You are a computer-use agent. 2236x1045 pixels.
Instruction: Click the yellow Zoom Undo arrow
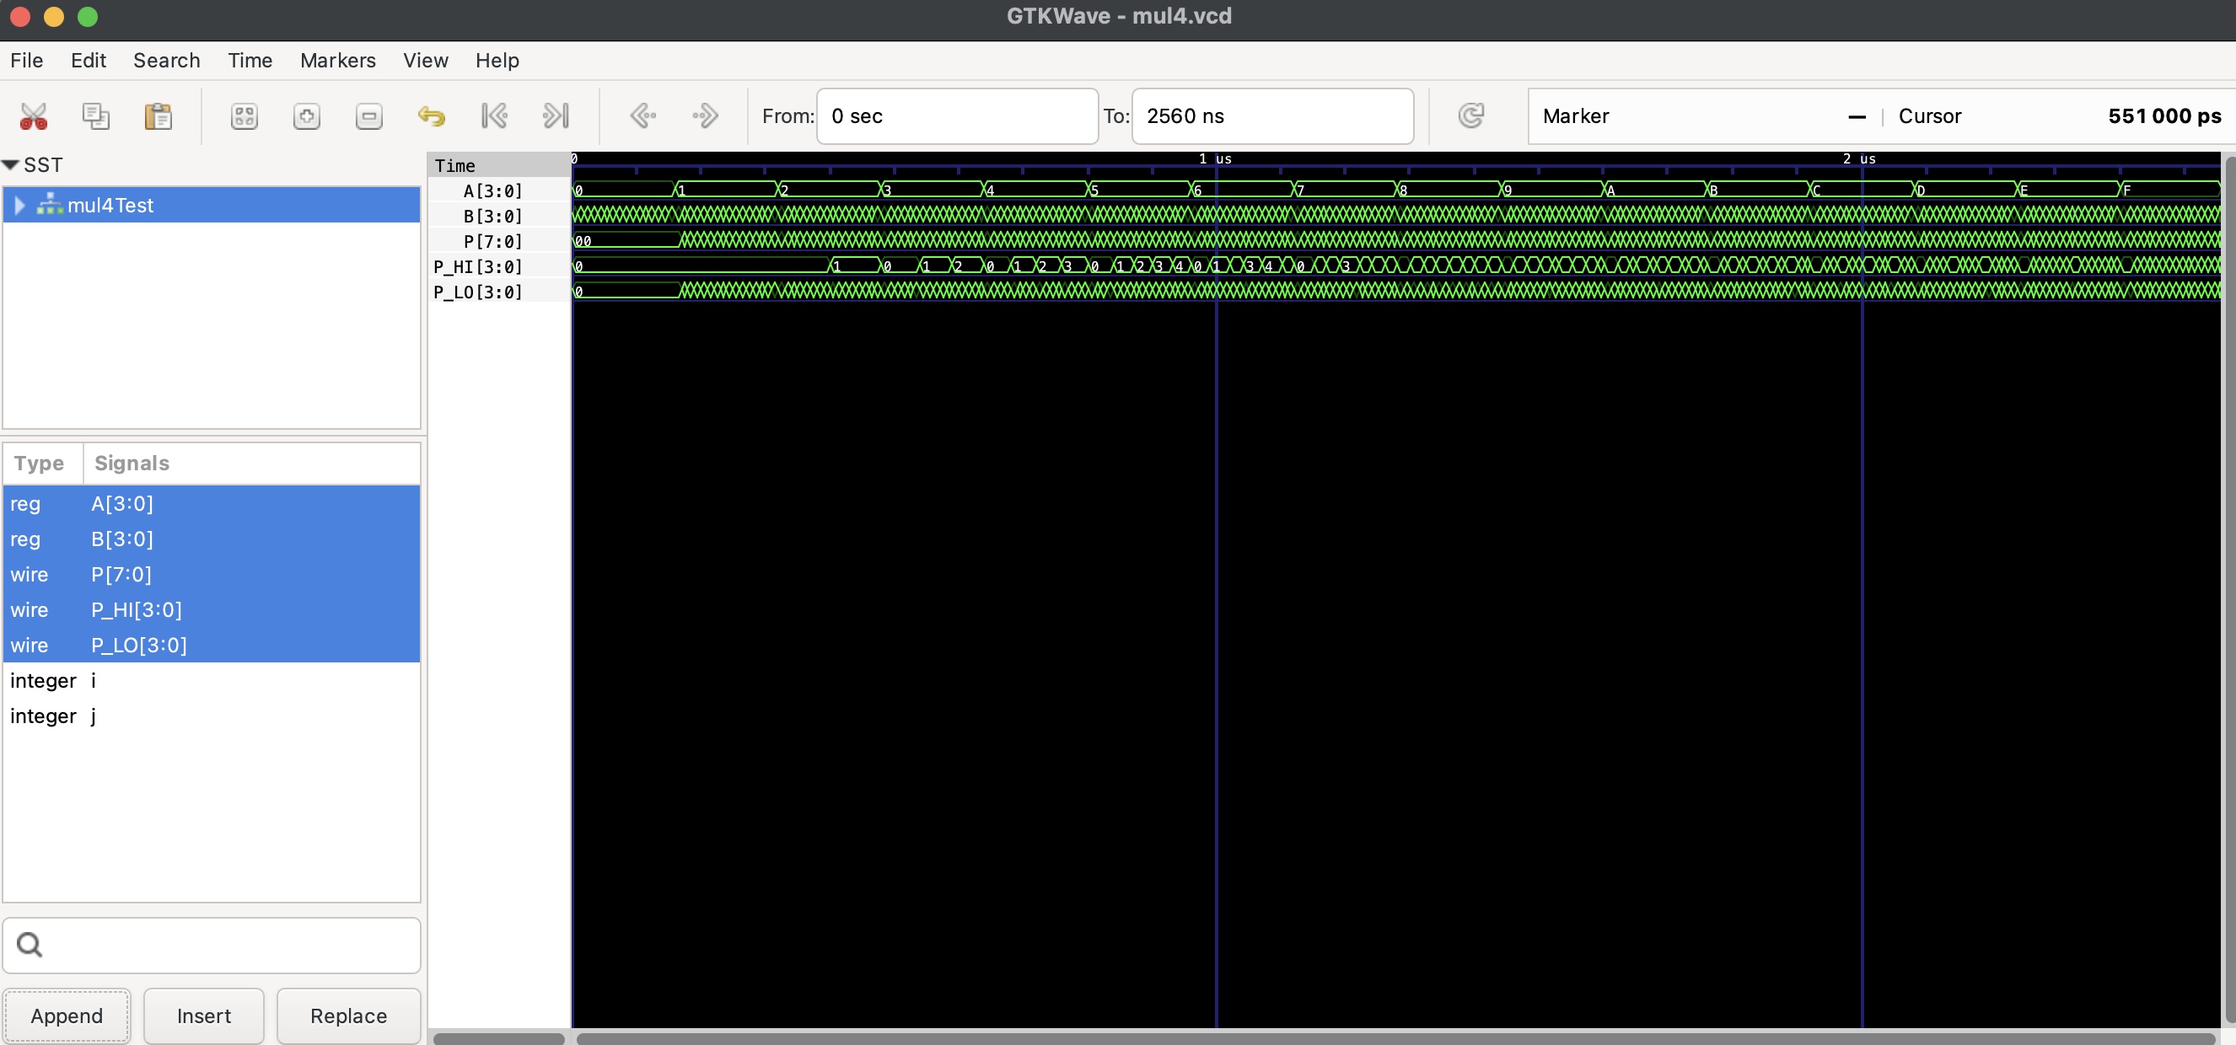coord(432,115)
